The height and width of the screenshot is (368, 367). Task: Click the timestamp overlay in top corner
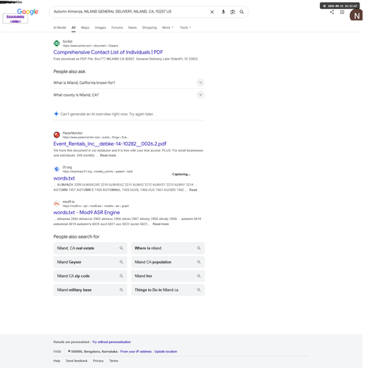pos(340,6)
